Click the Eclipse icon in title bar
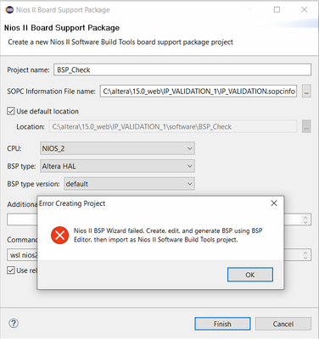 pos(9,9)
